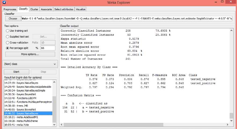This screenshot has width=237, height=129.
Task: Select meta.AdaBoostM1 result entry
Action: pyautogui.click(x=28, y=117)
